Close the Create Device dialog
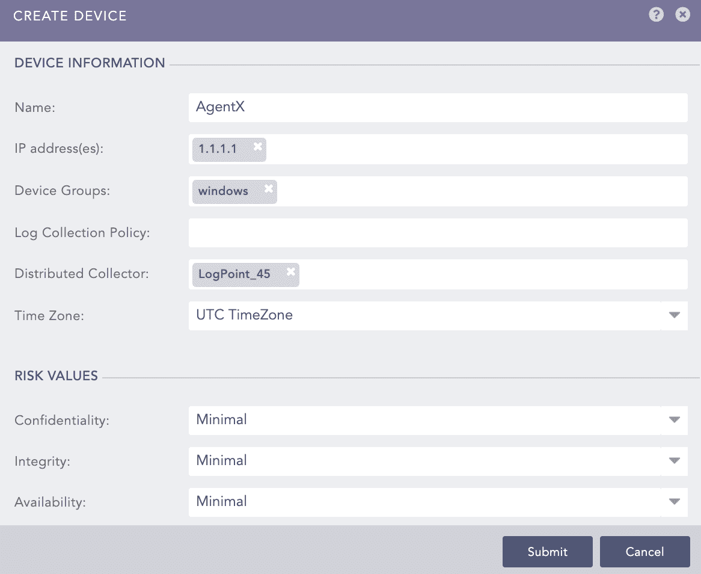Image resolution: width=701 pixels, height=574 pixels. (682, 15)
